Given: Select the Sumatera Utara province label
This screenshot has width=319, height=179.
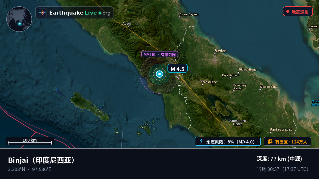Looking at the screenshot, I should click(238, 122).
